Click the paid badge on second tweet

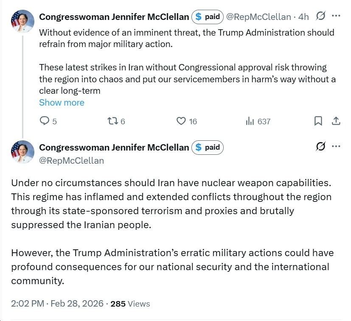pyautogui.click(x=208, y=148)
